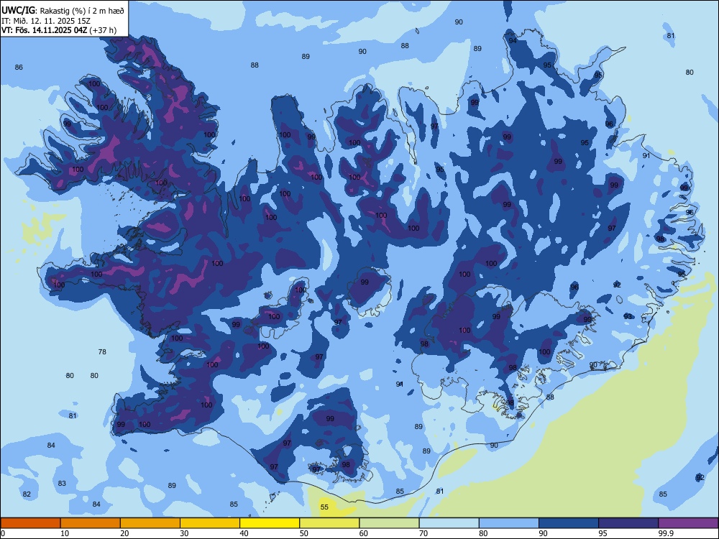Click the '55' humidity value on the south coast
The height and width of the screenshot is (539, 719).
324,507
